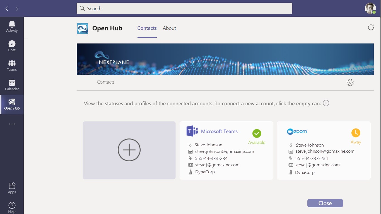Screen dimensions: 381x214
Task: Open the Help menu
Action: 12,208
